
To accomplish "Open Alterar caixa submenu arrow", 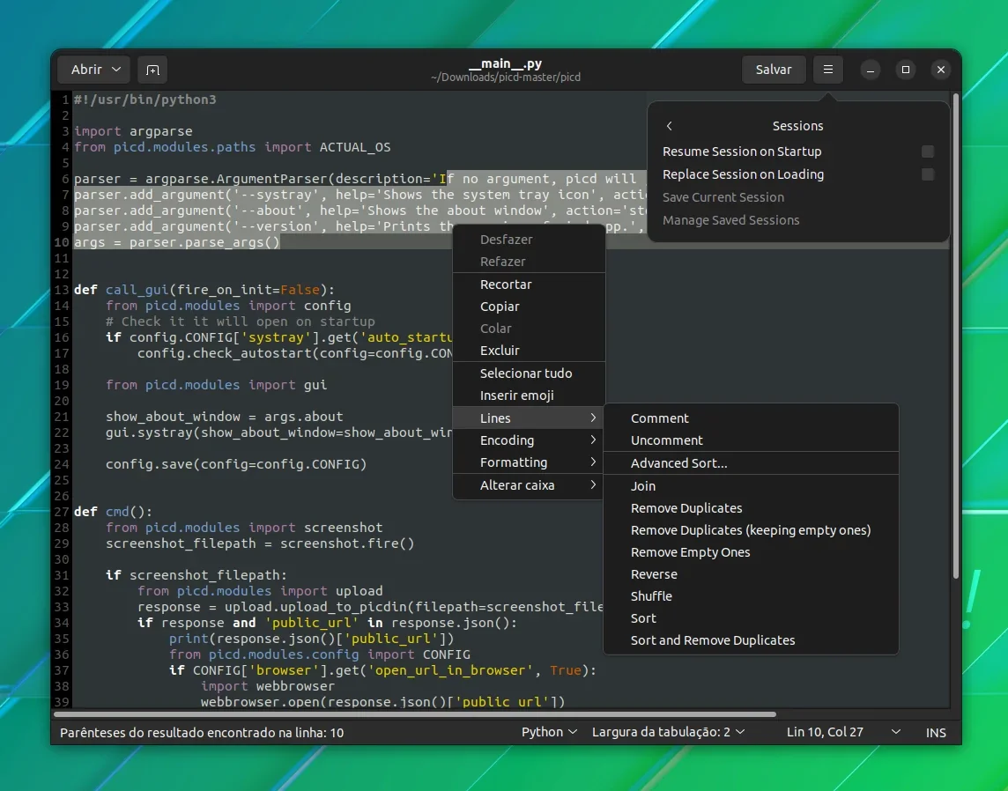I will pos(593,485).
